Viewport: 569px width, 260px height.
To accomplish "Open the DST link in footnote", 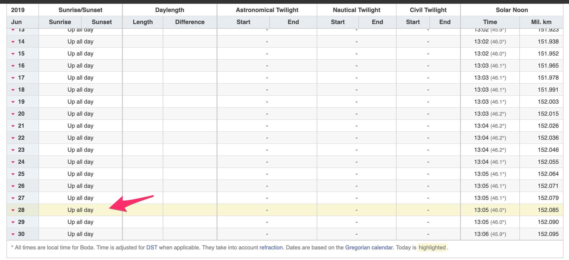I will (x=152, y=248).
